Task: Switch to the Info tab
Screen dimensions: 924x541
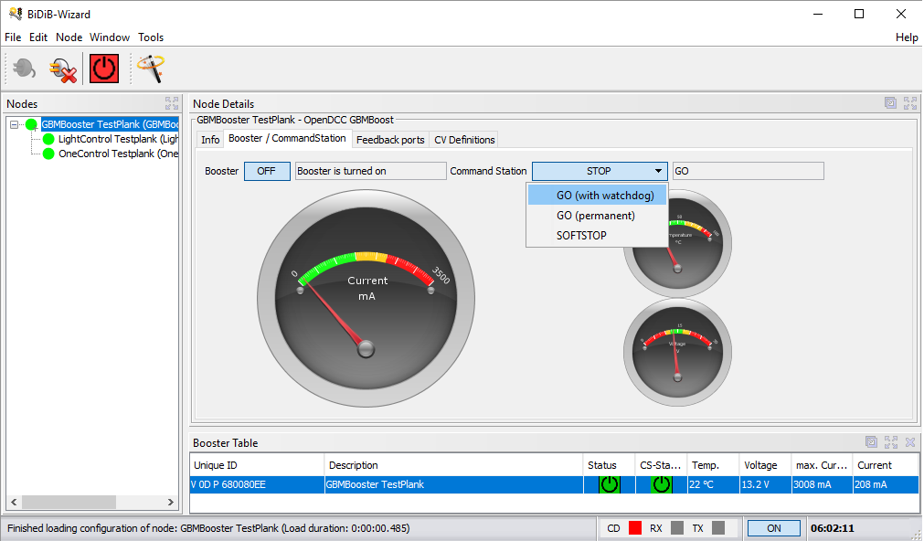Action: 210,140
